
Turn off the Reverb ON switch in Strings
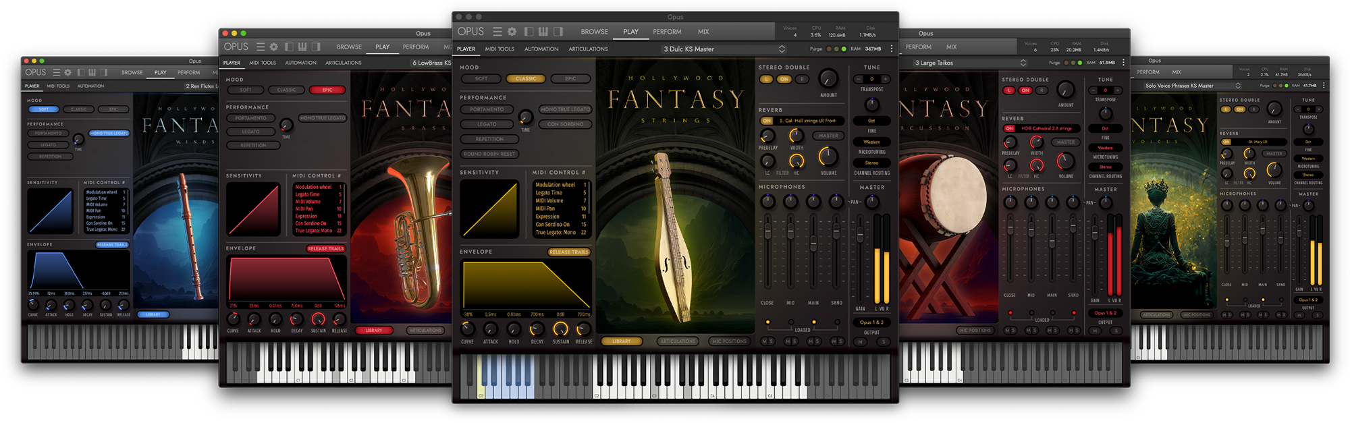pyautogui.click(x=767, y=121)
